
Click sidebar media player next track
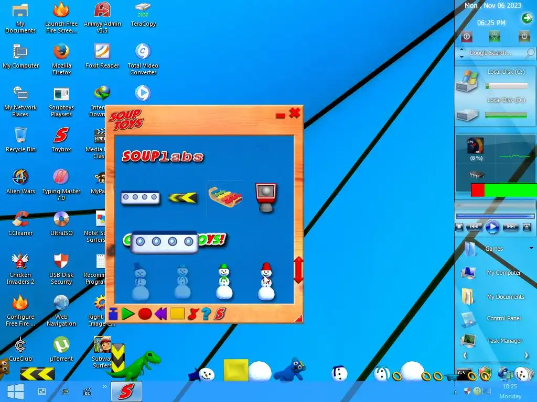click(510, 227)
